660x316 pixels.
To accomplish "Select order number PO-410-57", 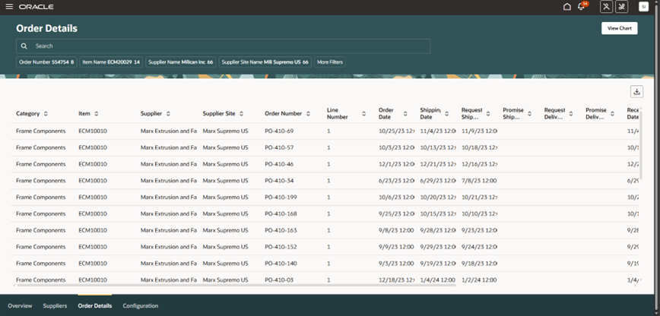I will pyautogui.click(x=279, y=147).
